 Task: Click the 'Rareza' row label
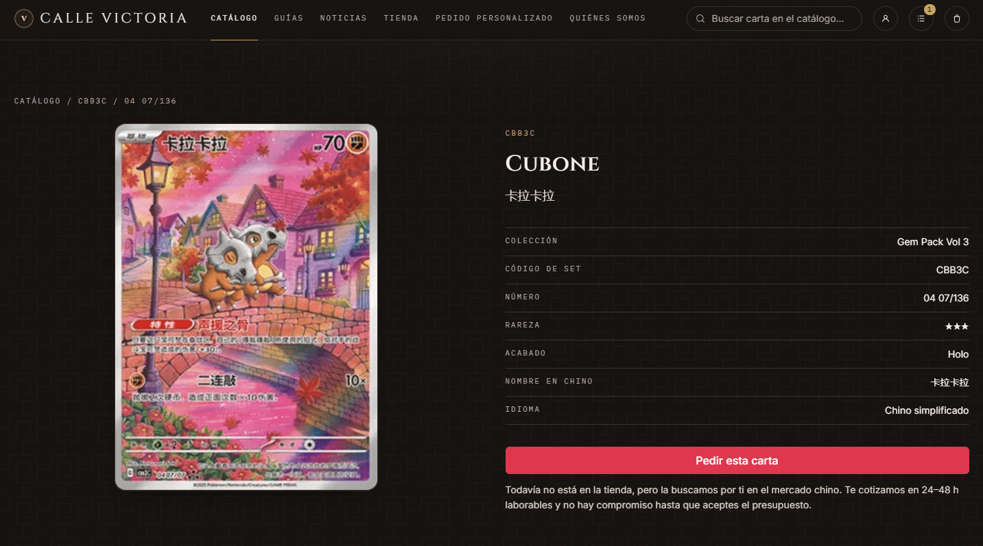523,325
